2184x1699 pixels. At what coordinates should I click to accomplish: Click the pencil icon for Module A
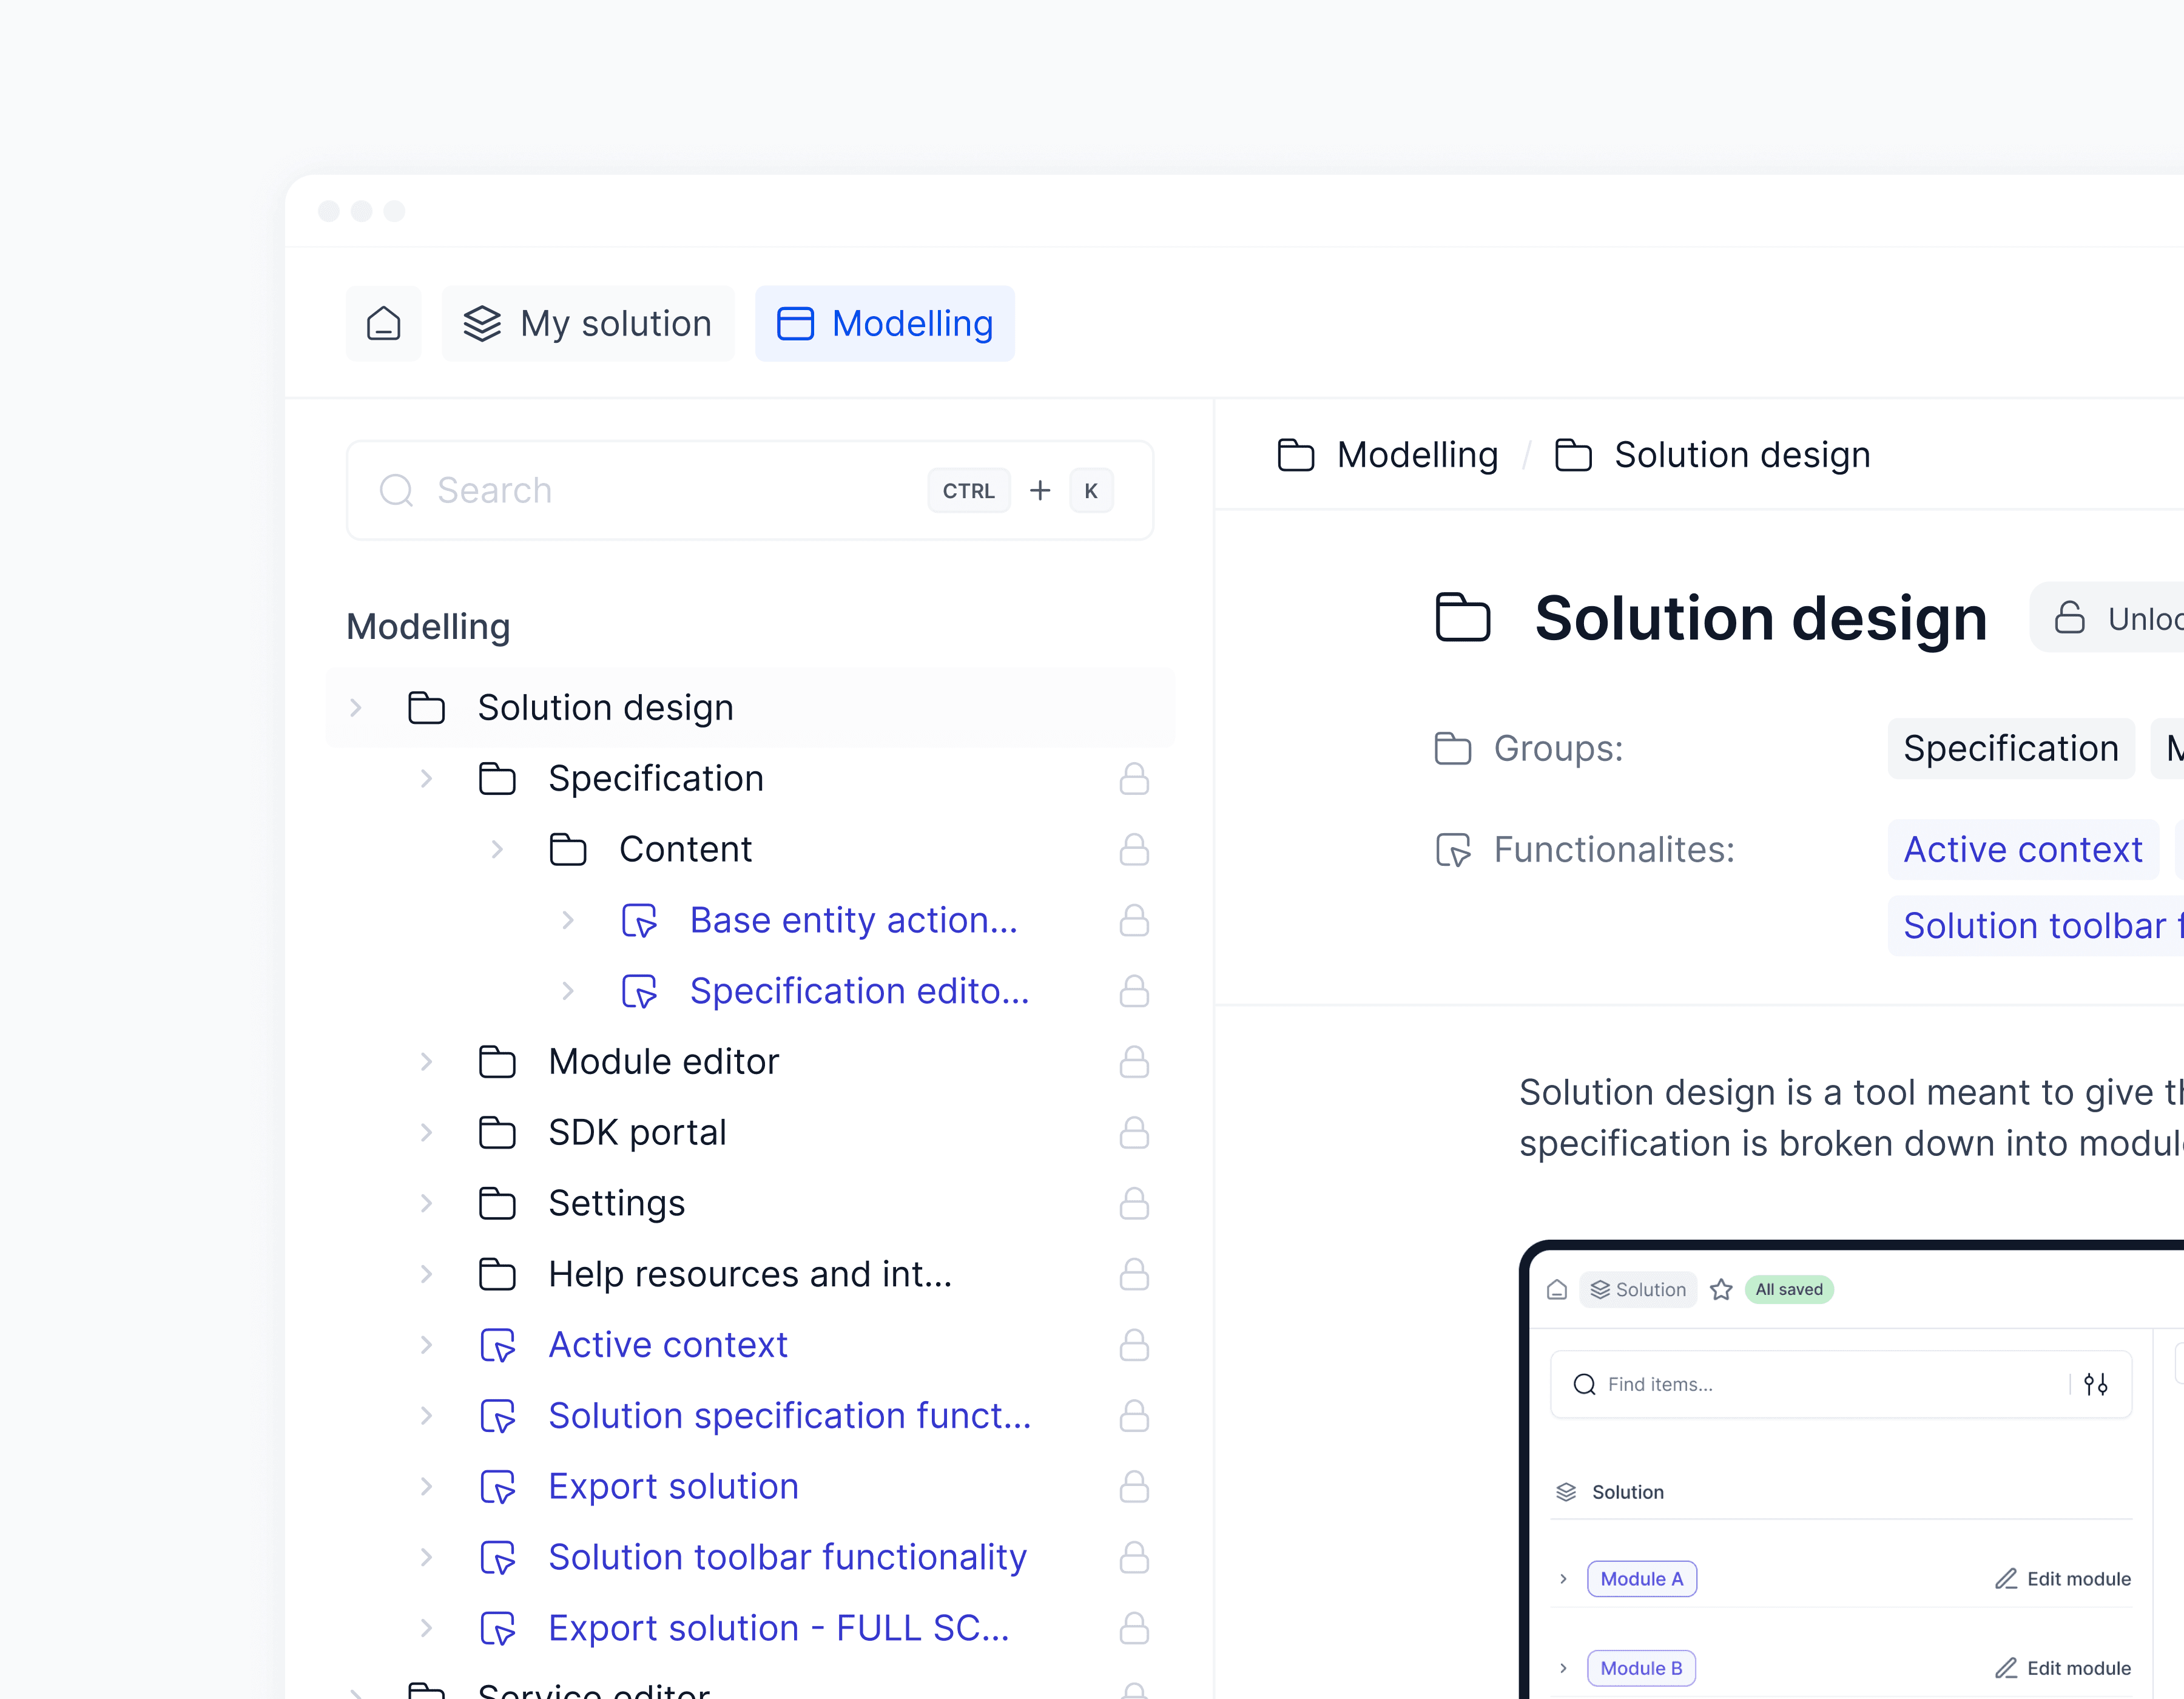tap(2005, 1578)
